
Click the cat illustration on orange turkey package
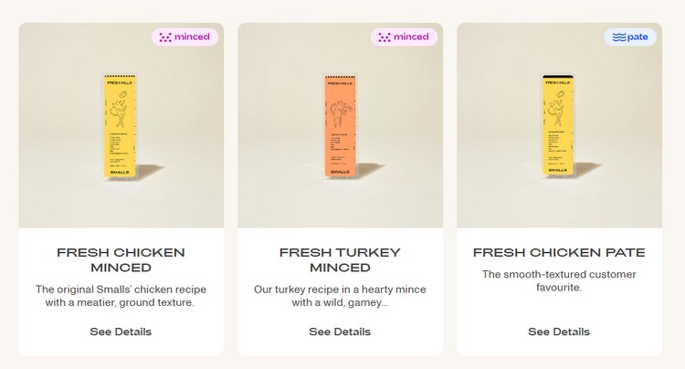click(338, 113)
